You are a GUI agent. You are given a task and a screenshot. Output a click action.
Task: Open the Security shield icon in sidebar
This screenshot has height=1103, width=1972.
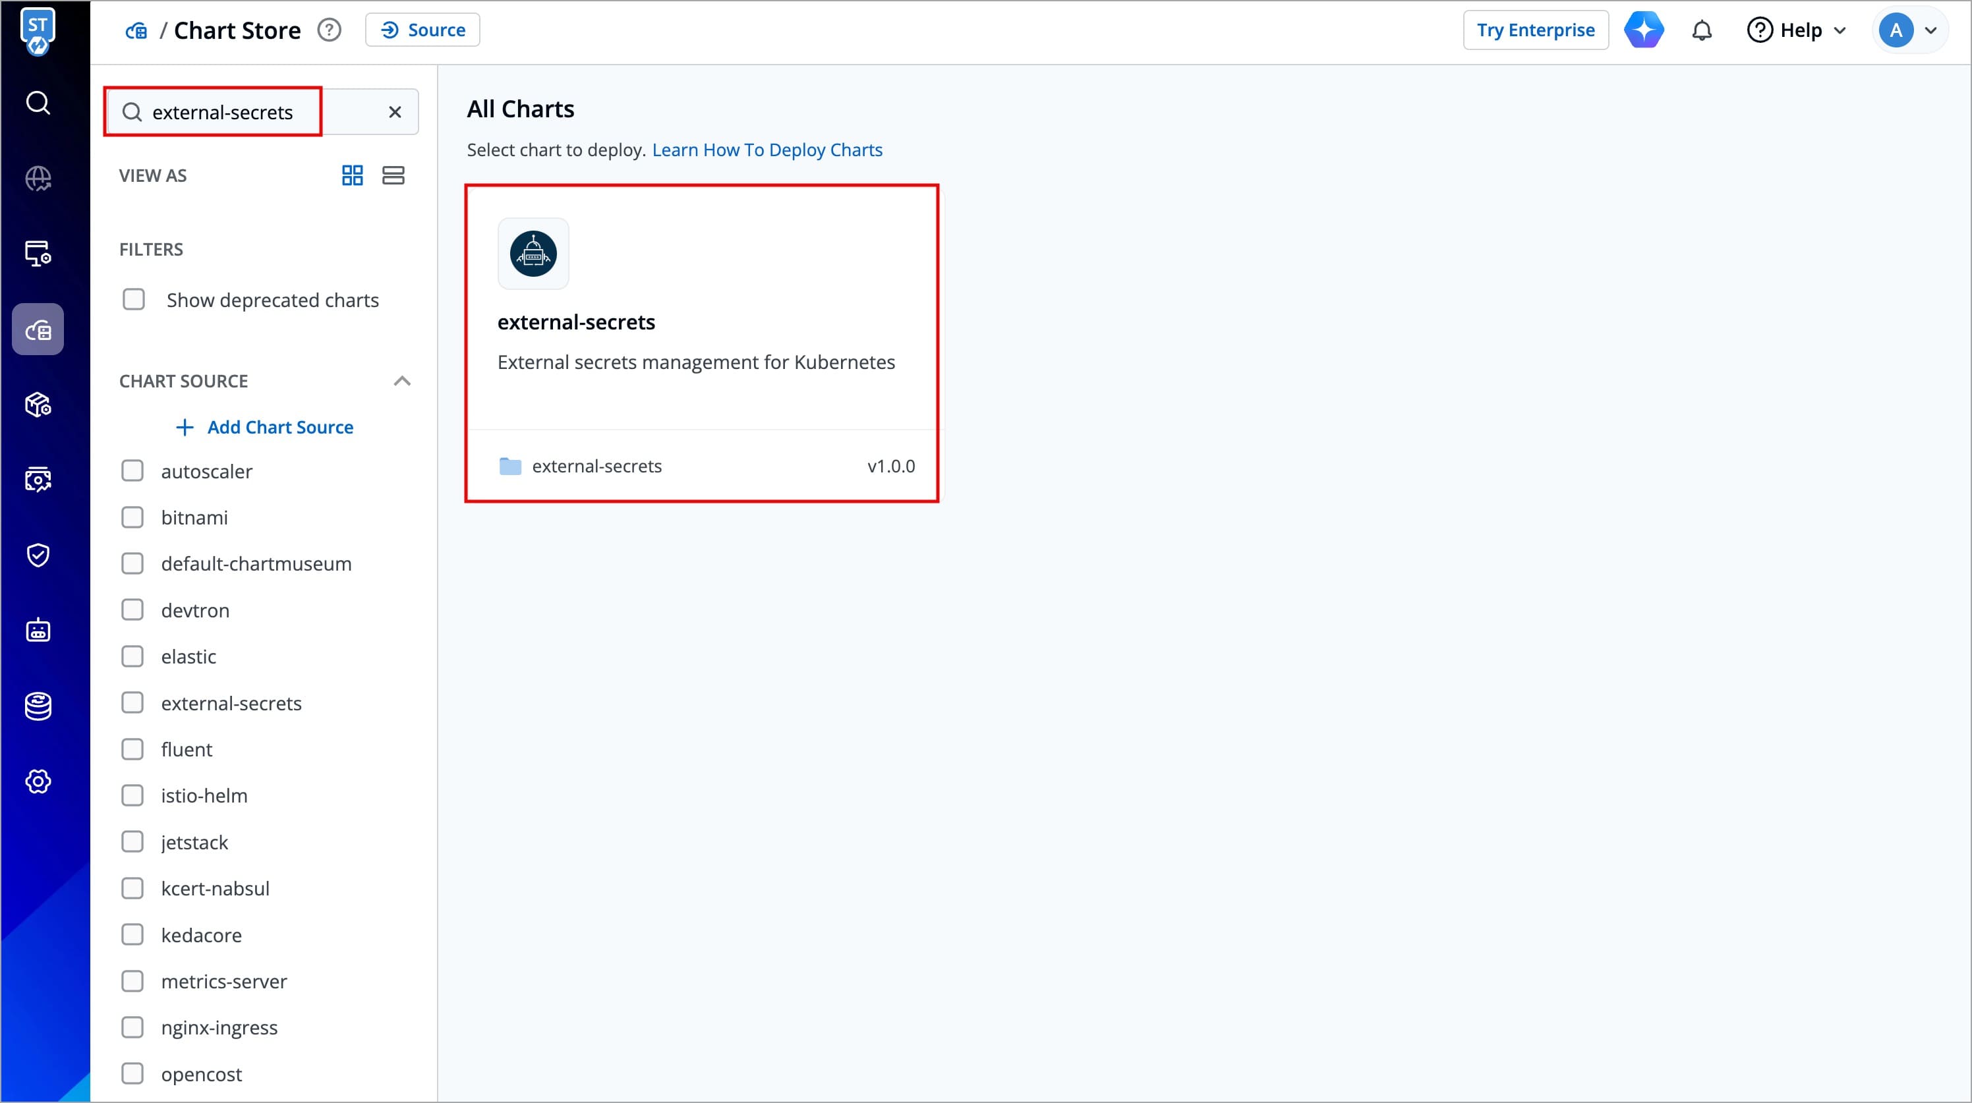tap(38, 555)
